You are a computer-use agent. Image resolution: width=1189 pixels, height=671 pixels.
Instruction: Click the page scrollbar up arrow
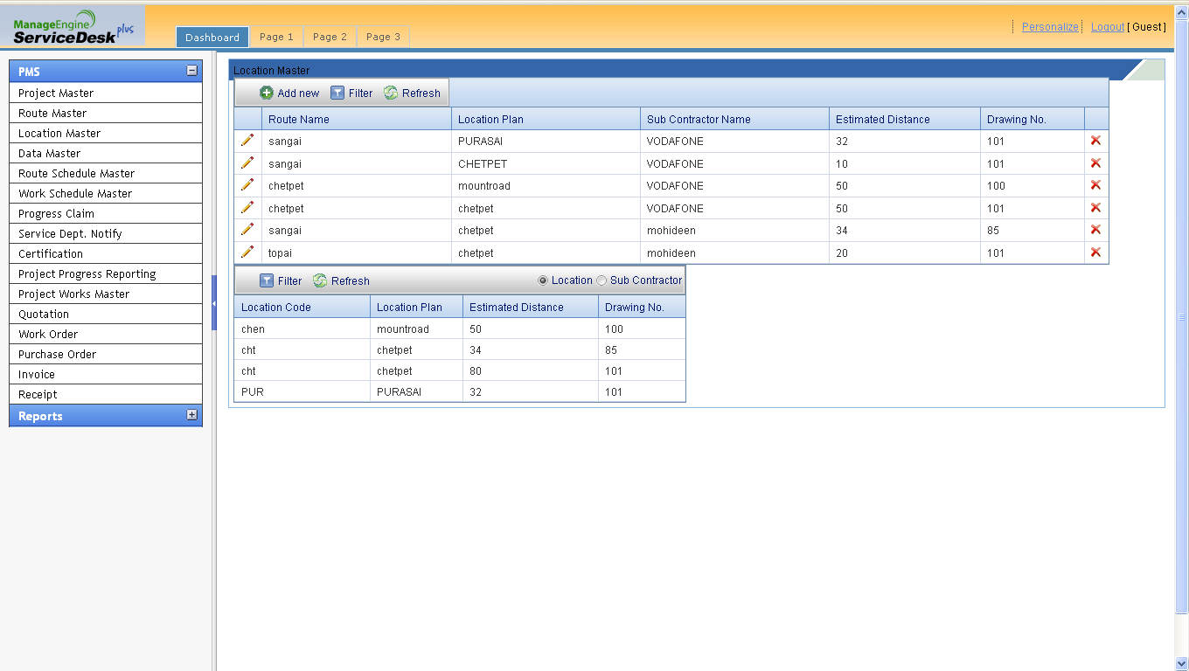pyautogui.click(x=1182, y=11)
